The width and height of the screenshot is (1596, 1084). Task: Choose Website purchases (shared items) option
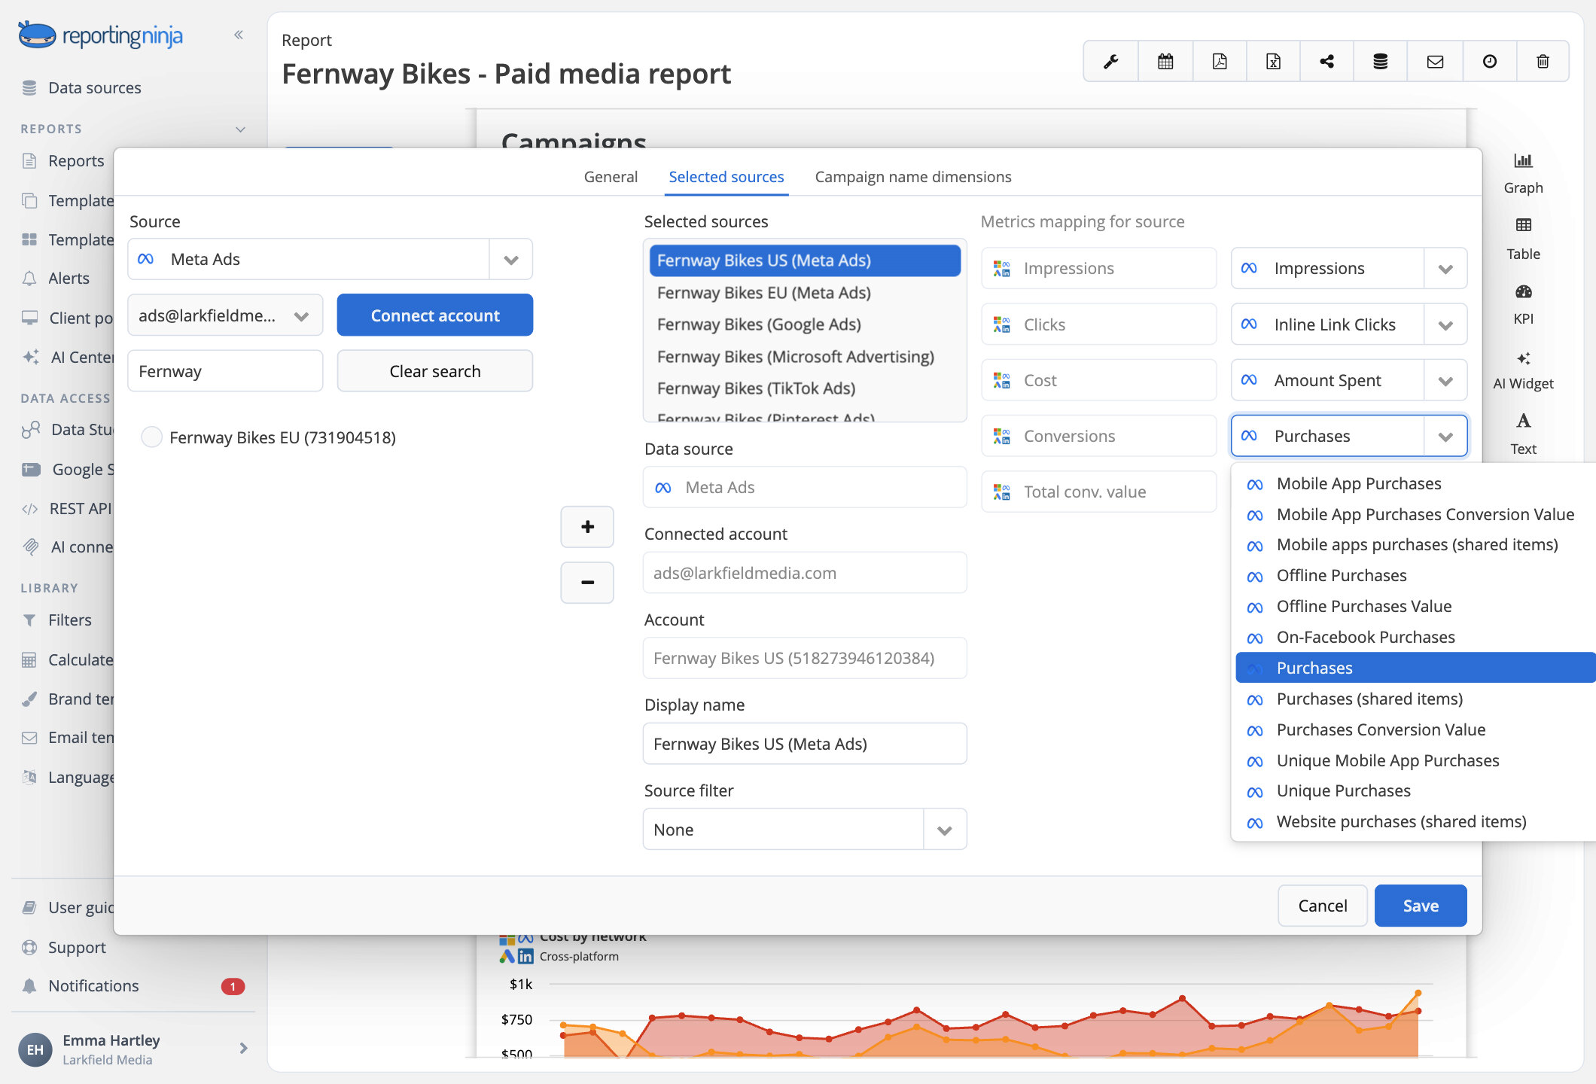click(x=1415, y=821)
